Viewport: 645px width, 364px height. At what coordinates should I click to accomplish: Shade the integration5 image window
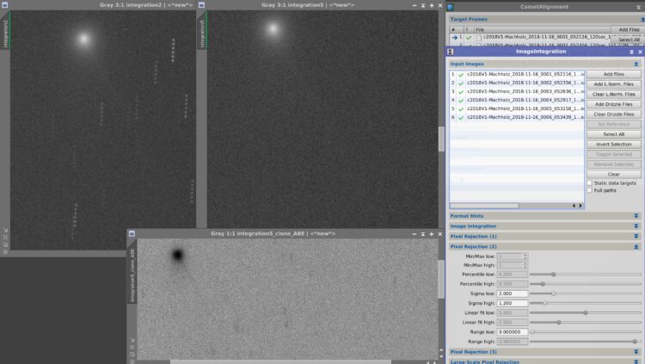423,5
